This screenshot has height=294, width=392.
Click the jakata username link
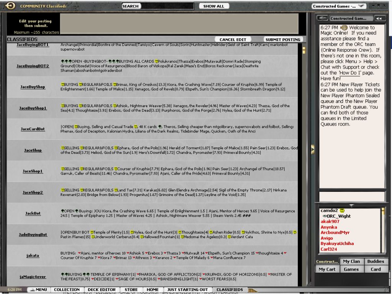33,256
